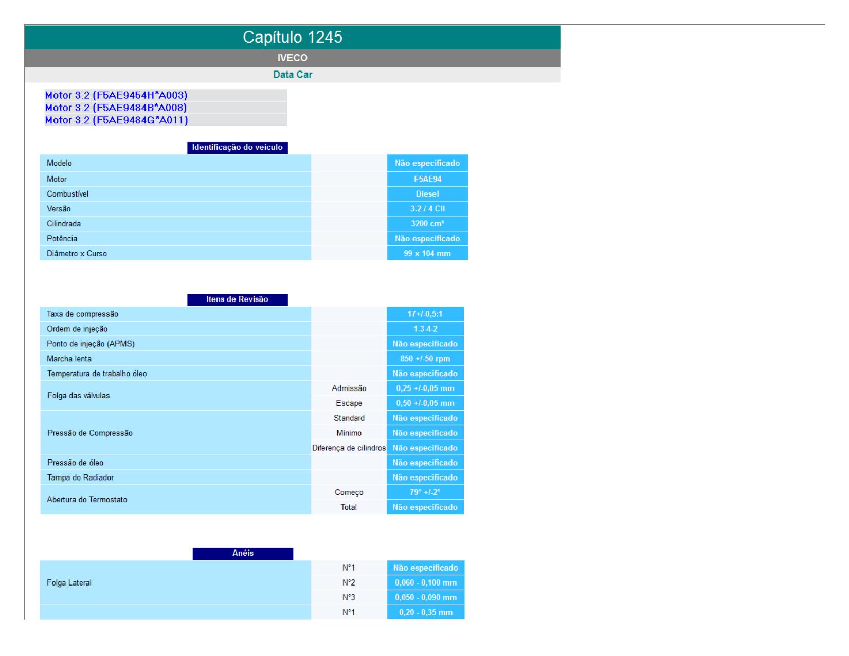
Task: Select the '0,50 +/-0,05 mm' exhaust clearance
Action: (x=425, y=403)
